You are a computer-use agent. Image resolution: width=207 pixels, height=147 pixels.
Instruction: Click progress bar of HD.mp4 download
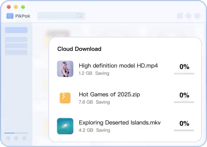tap(184, 74)
